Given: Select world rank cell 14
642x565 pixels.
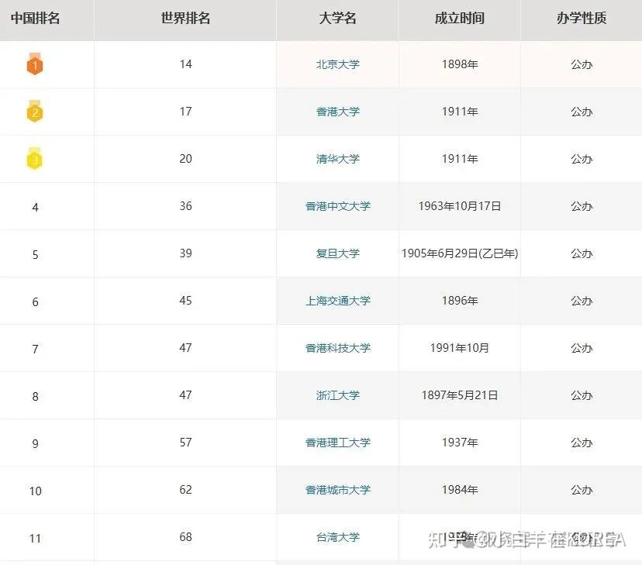Looking at the screenshot, I should 185,64.
